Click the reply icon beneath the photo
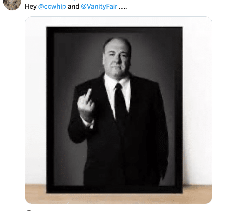The height and width of the screenshot is (211, 229). (x=29, y=210)
